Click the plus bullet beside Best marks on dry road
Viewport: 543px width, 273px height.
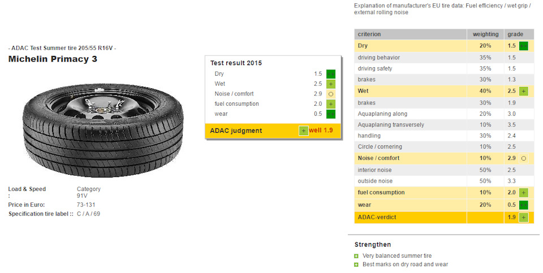click(356, 265)
